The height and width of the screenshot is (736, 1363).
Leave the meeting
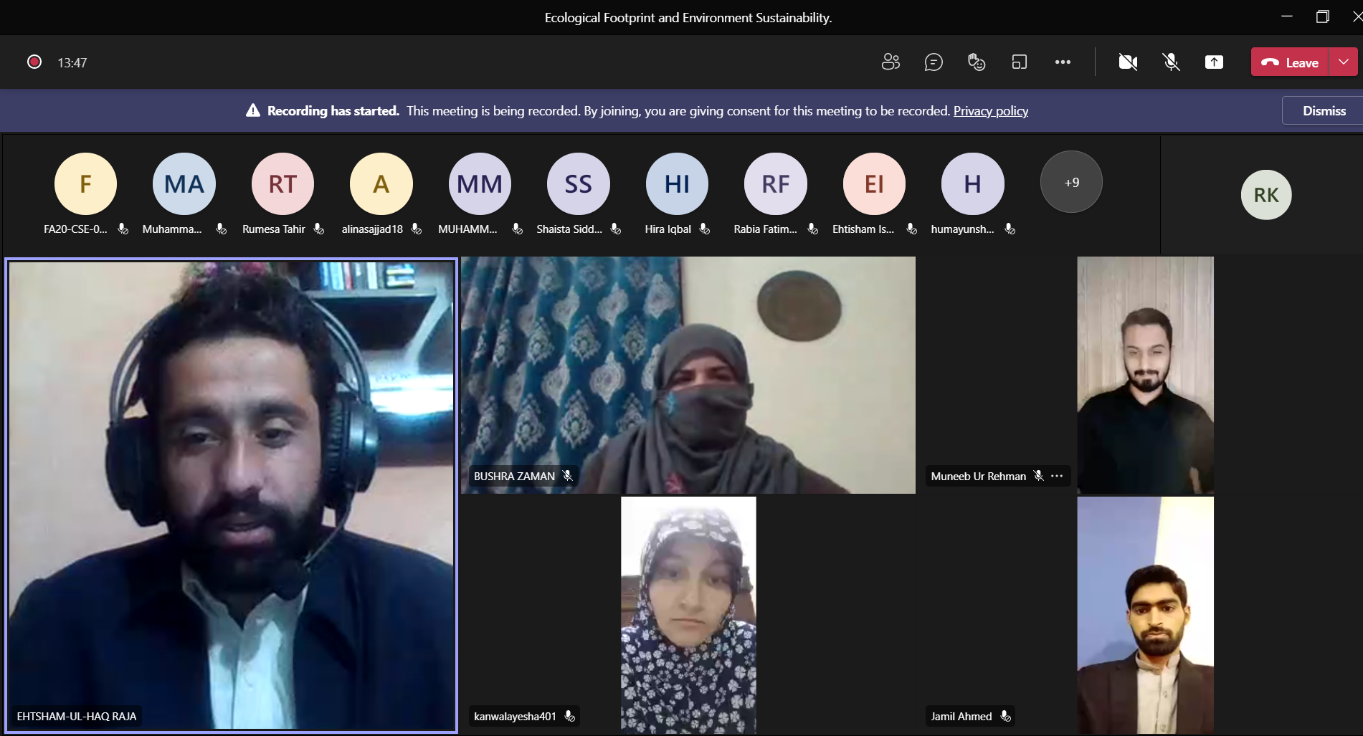[x=1291, y=62]
